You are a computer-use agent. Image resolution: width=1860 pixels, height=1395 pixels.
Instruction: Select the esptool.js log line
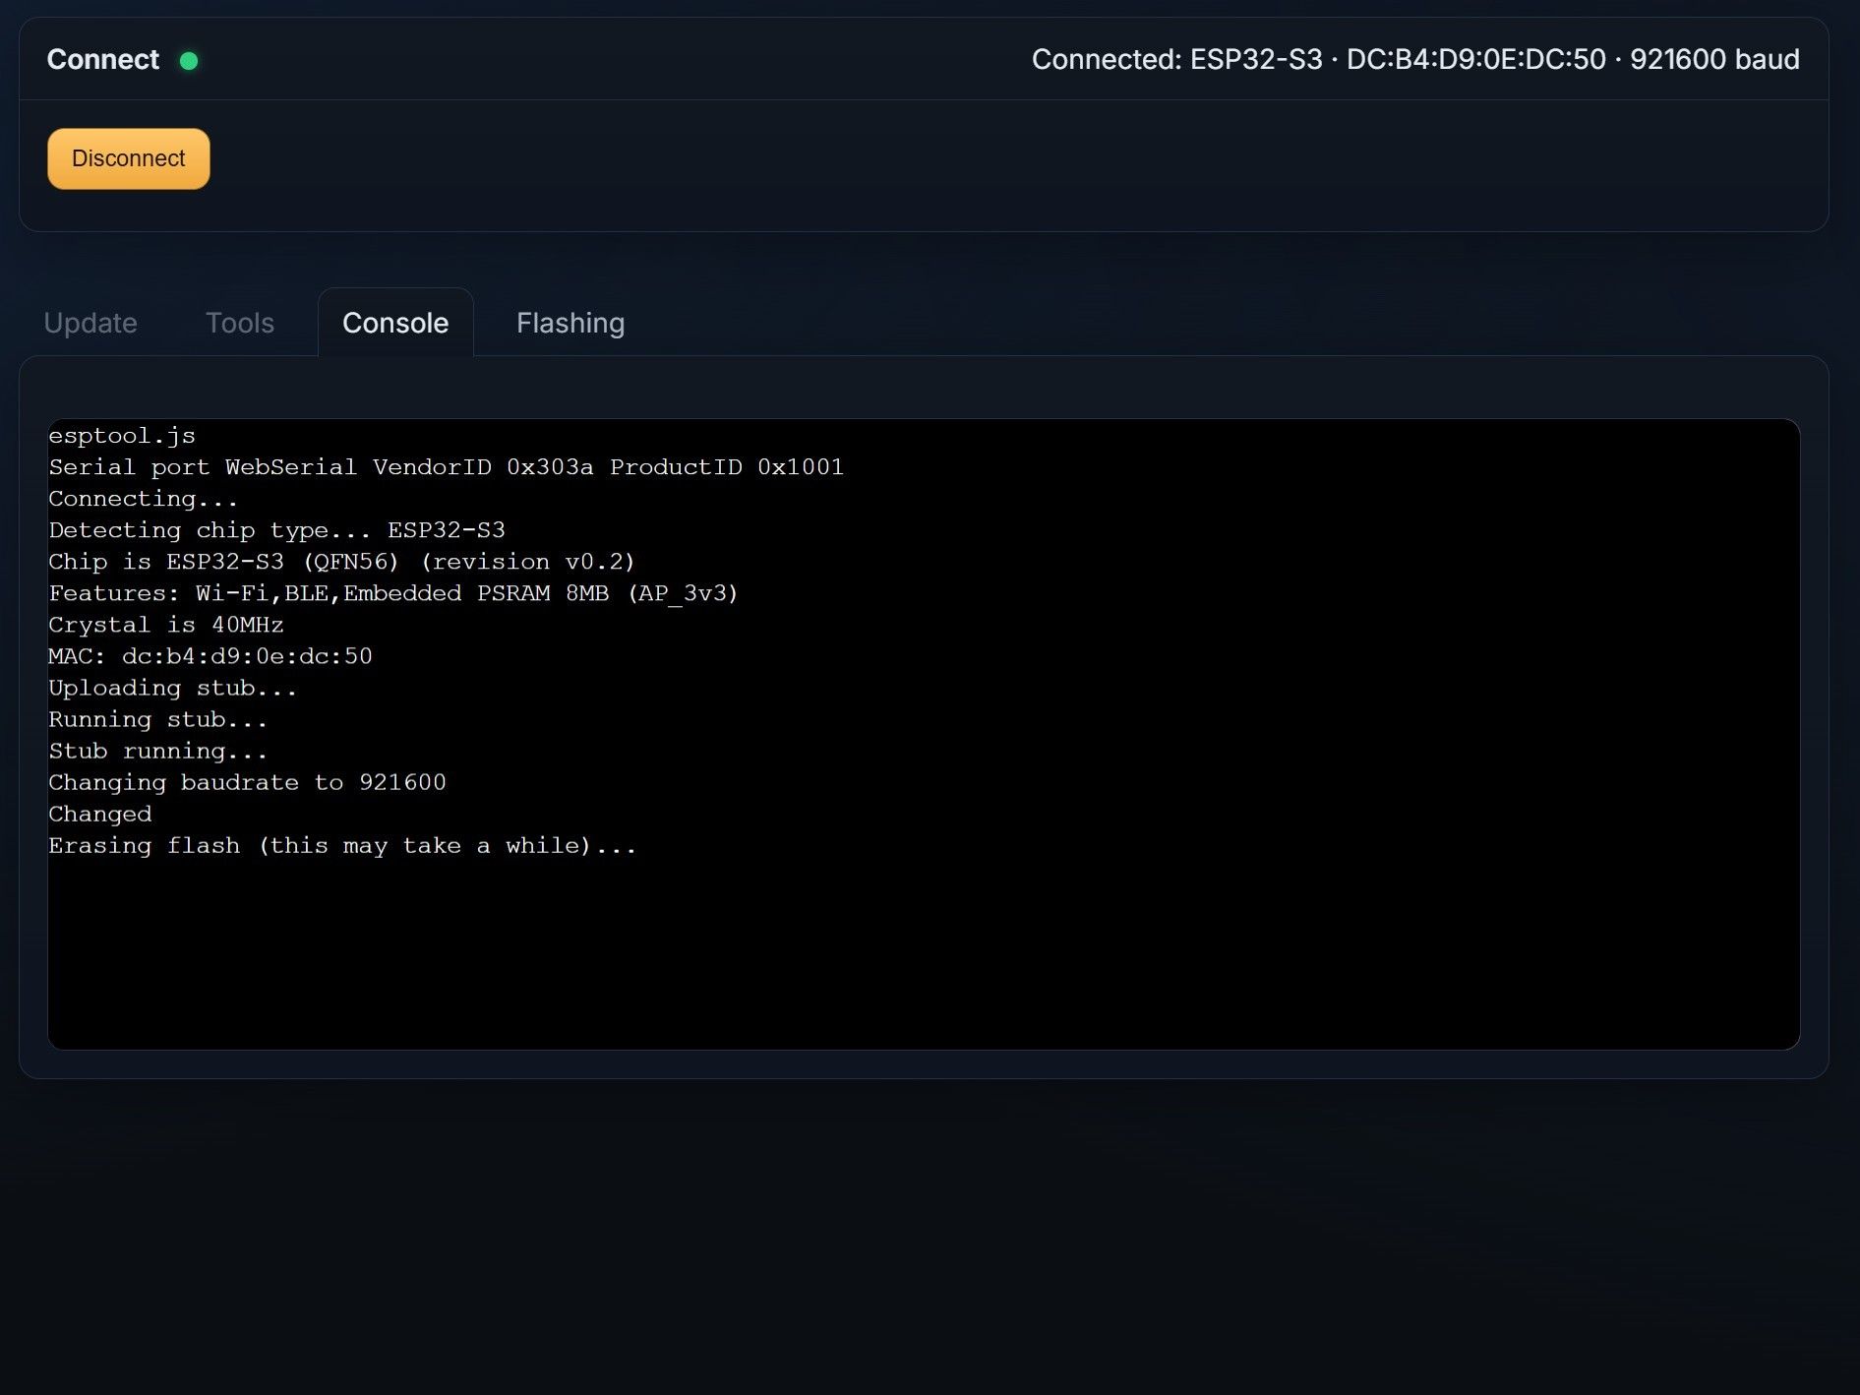click(x=122, y=435)
